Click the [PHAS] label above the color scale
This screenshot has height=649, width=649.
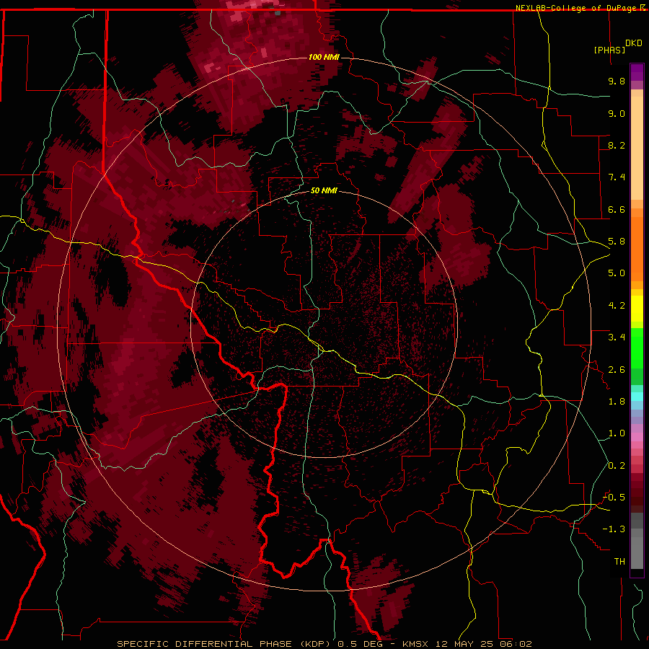(x=609, y=50)
